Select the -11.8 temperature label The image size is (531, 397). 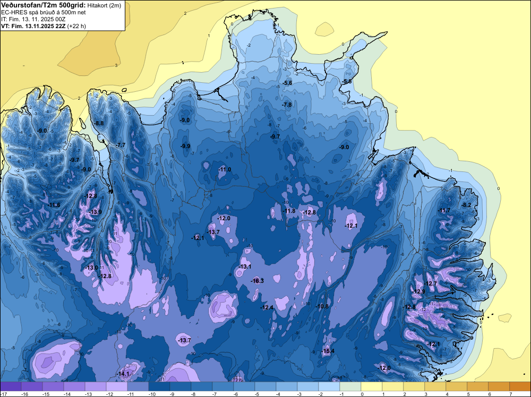point(289,211)
